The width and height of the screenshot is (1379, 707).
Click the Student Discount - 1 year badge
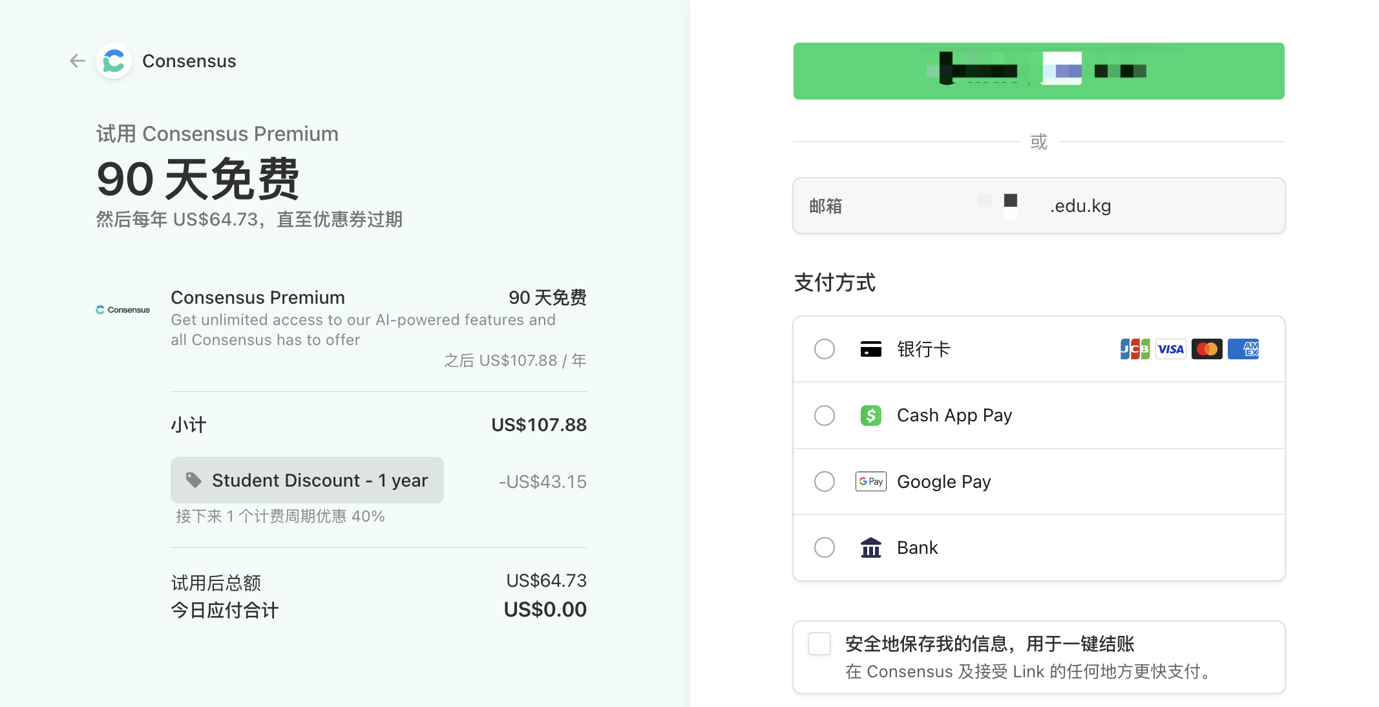[307, 480]
